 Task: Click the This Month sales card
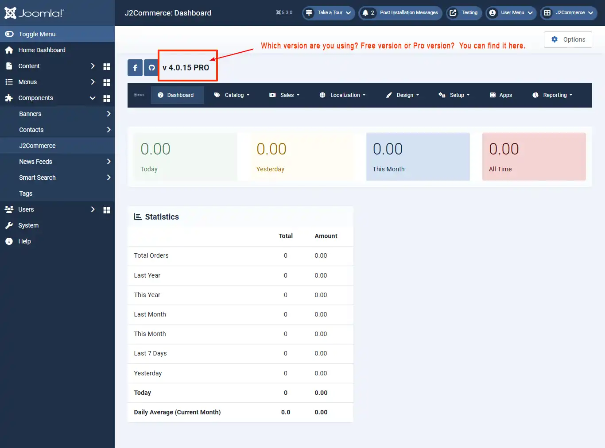[x=418, y=157]
